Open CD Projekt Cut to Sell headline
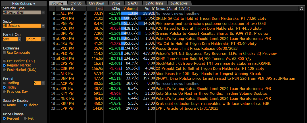The image size is (307, 123). 210,69
